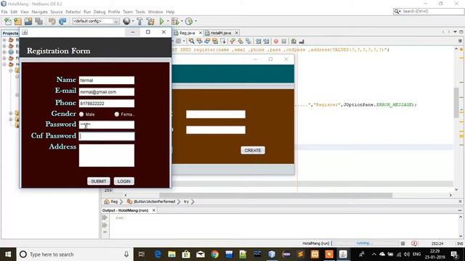Image resolution: width=465 pixels, height=261 pixels.
Task: Open Microsoft Edge from taskbar
Action: [158, 254]
